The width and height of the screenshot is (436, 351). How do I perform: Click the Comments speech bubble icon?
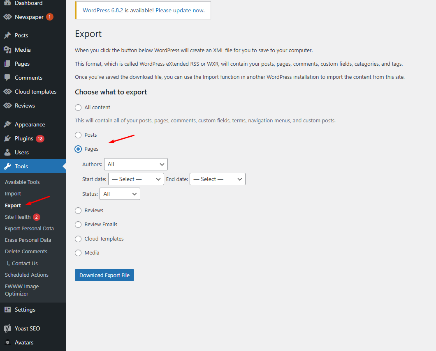[x=7, y=78]
